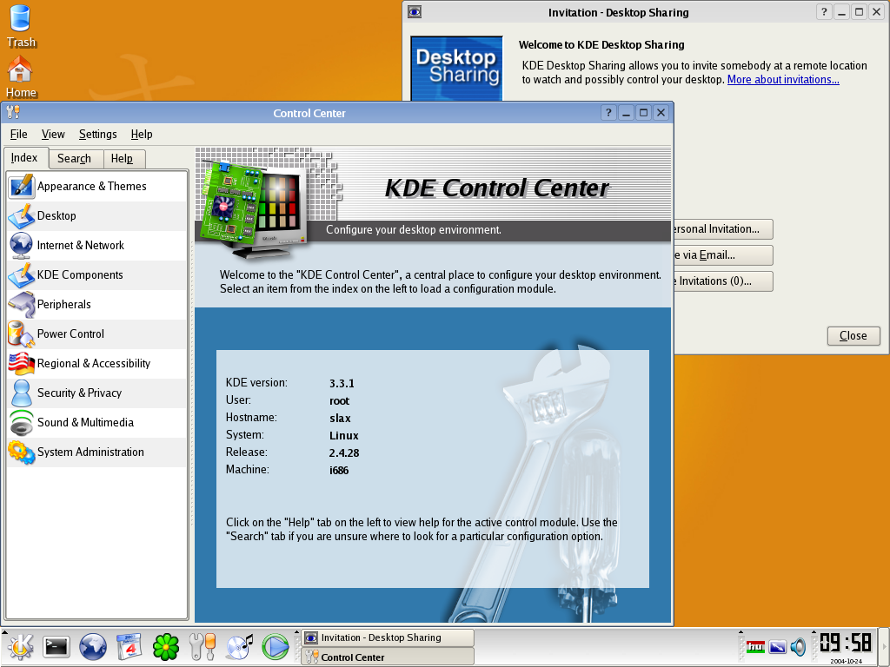Screen dimensions: 890x667
Task: Switch to the Search tab
Action: (75, 159)
